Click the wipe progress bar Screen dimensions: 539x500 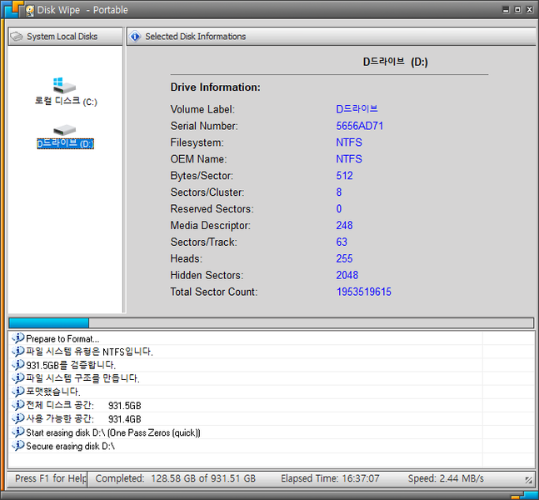coord(271,322)
